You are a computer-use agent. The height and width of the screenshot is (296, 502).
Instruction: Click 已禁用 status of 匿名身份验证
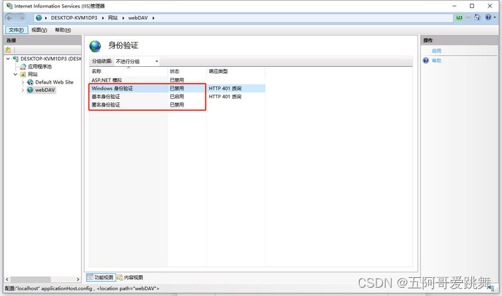(x=176, y=105)
